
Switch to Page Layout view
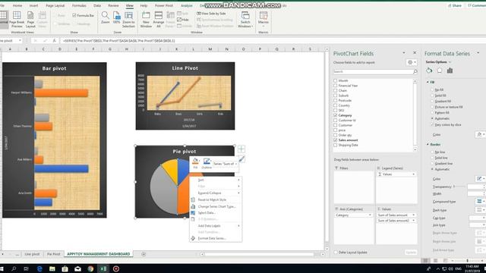[30, 19]
